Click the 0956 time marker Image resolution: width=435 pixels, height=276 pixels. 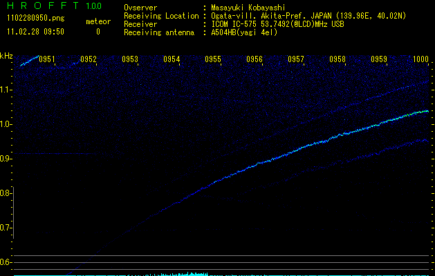point(254,59)
